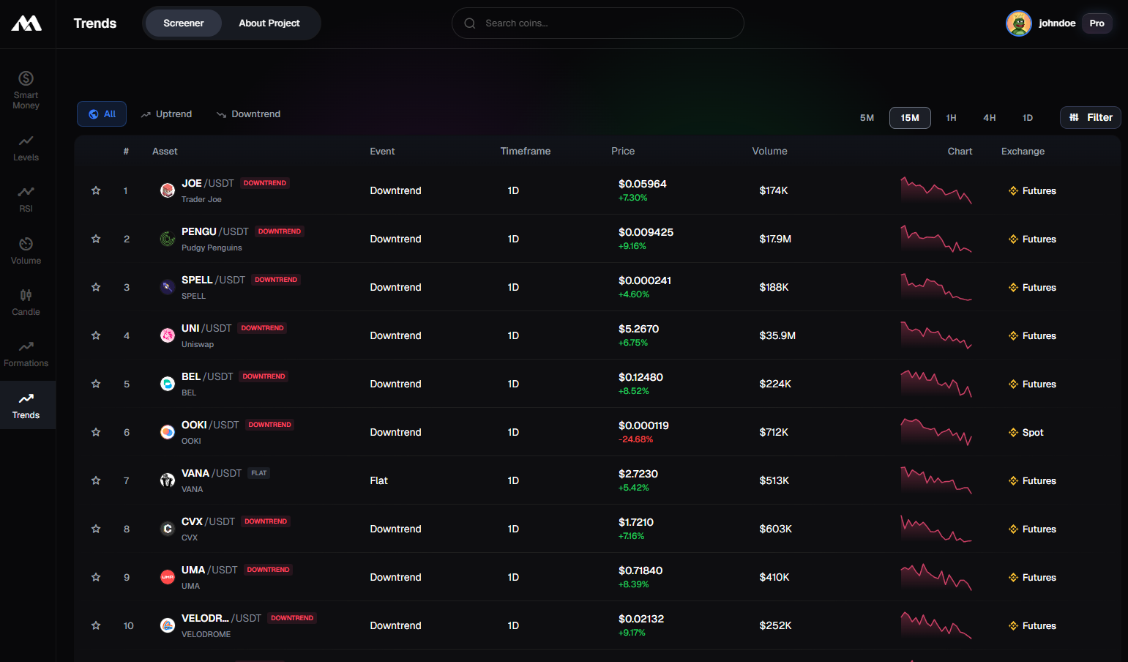Switch to the 4H timeframe

point(989,118)
